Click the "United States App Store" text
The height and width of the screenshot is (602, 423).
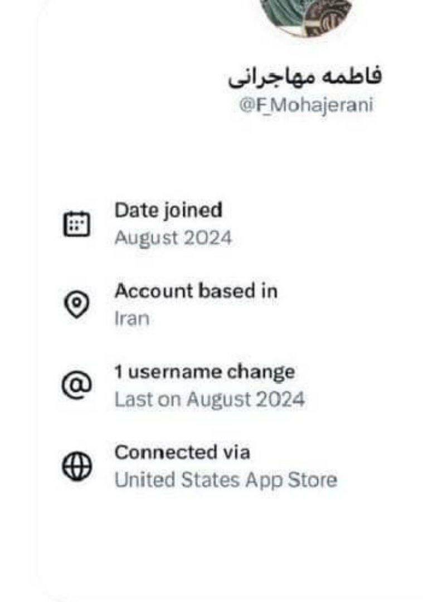(x=226, y=480)
